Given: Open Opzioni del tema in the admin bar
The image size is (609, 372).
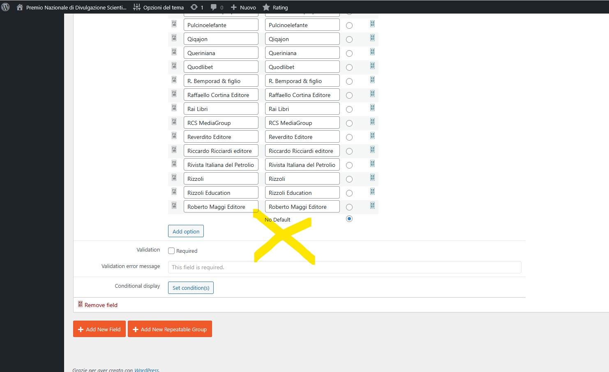Looking at the screenshot, I should click(x=159, y=7).
